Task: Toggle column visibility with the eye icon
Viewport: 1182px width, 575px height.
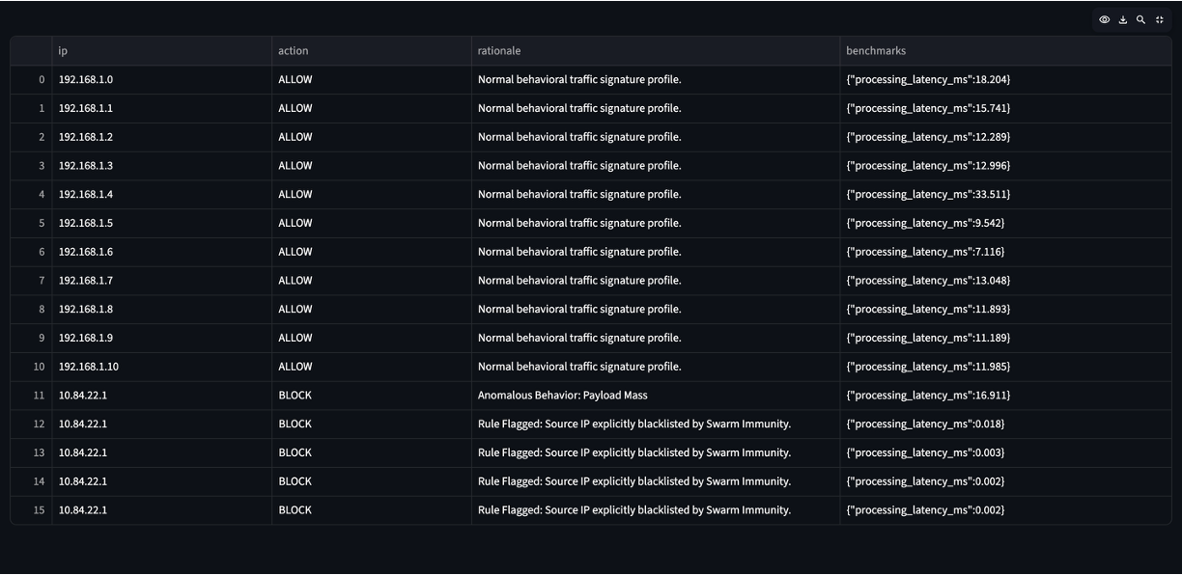Action: coord(1105,20)
